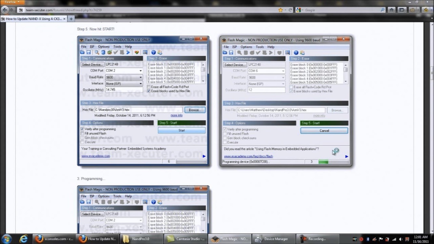Open a new tab with the plus button
The image size is (434, 244).
[71, 19]
